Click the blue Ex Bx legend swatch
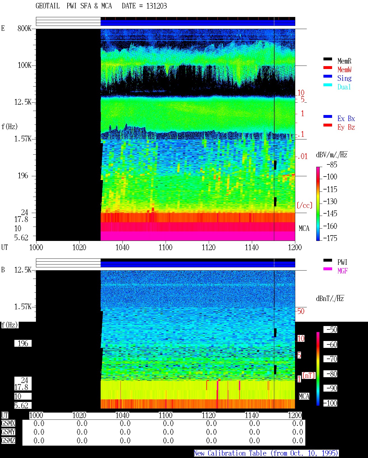368x458 pixels. [328, 117]
